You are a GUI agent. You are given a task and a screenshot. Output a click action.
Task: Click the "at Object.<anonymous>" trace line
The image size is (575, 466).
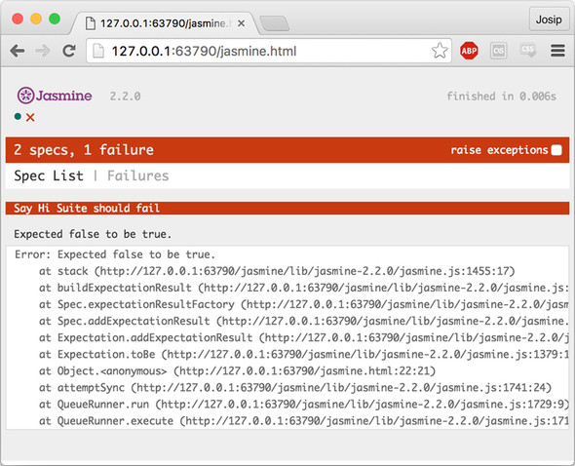(237, 371)
